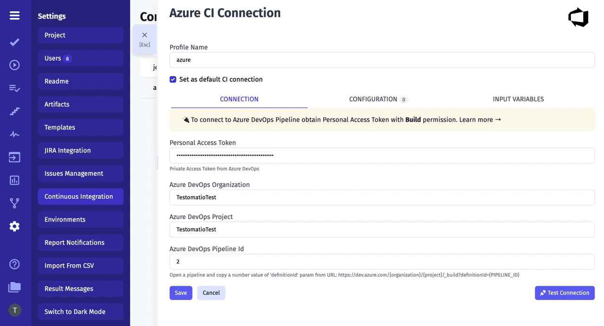Click the Cancel button
Image resolution: width=604 pixels, height=326 pixels.
point(211,293)
